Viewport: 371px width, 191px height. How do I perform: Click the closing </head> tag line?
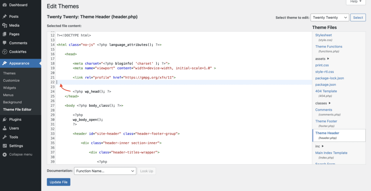[x=72, y=96]
